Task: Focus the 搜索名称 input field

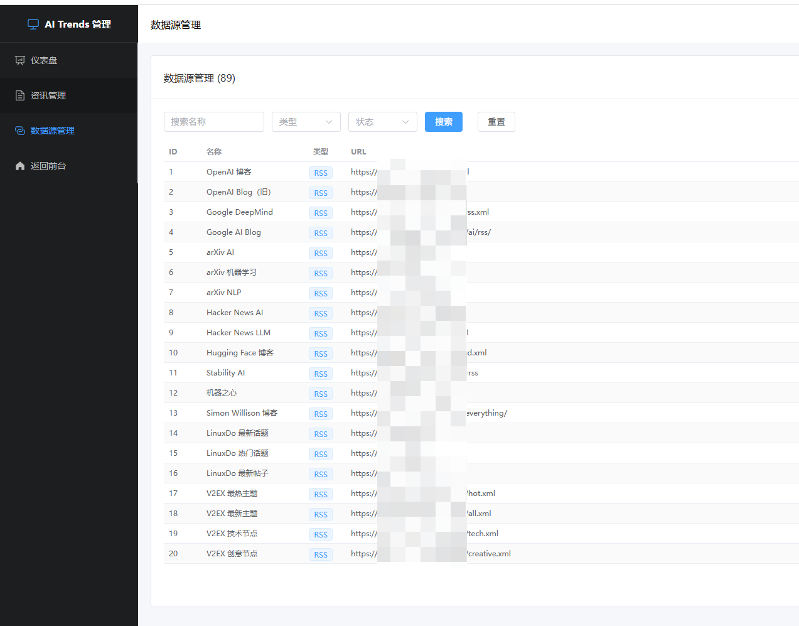Action: point(214,122)
